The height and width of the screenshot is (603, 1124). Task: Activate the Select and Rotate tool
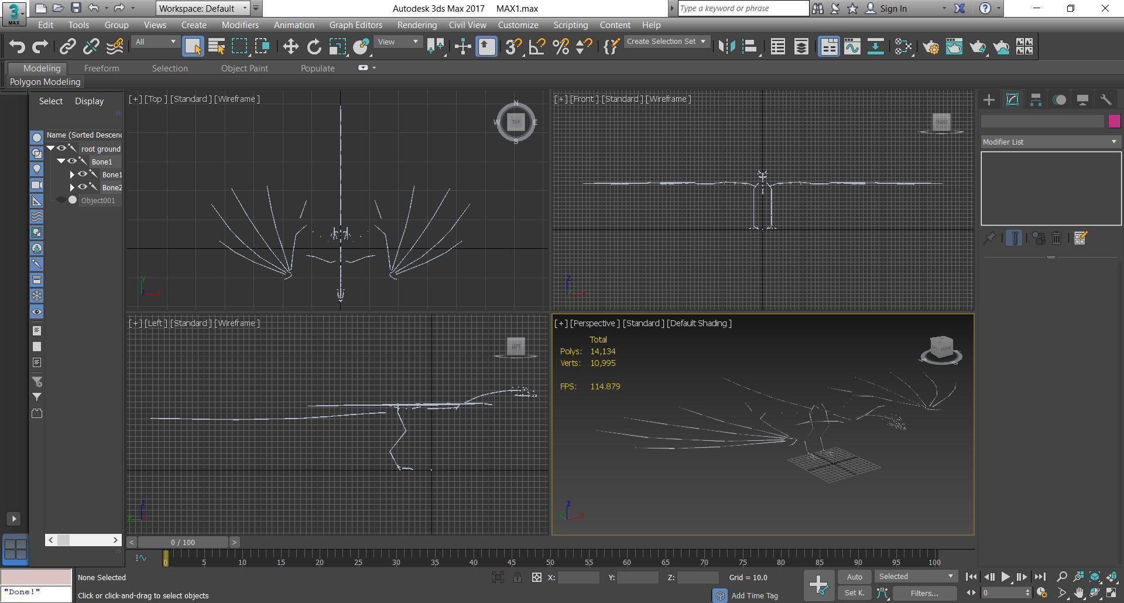[x=314, y=46]
